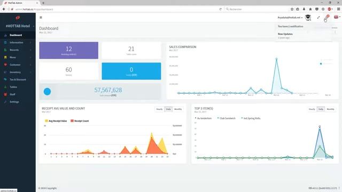The width and height of the screenshot is (342, 192).
Task: Toggle Club Sandwich legend series
Action: pyautogui.click(x=227, y=118)
